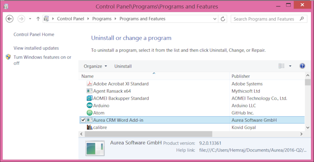The height and width of the screenshot is (162, 314).
Task: Open the address bar history dropdown
Action: [215, 19]
